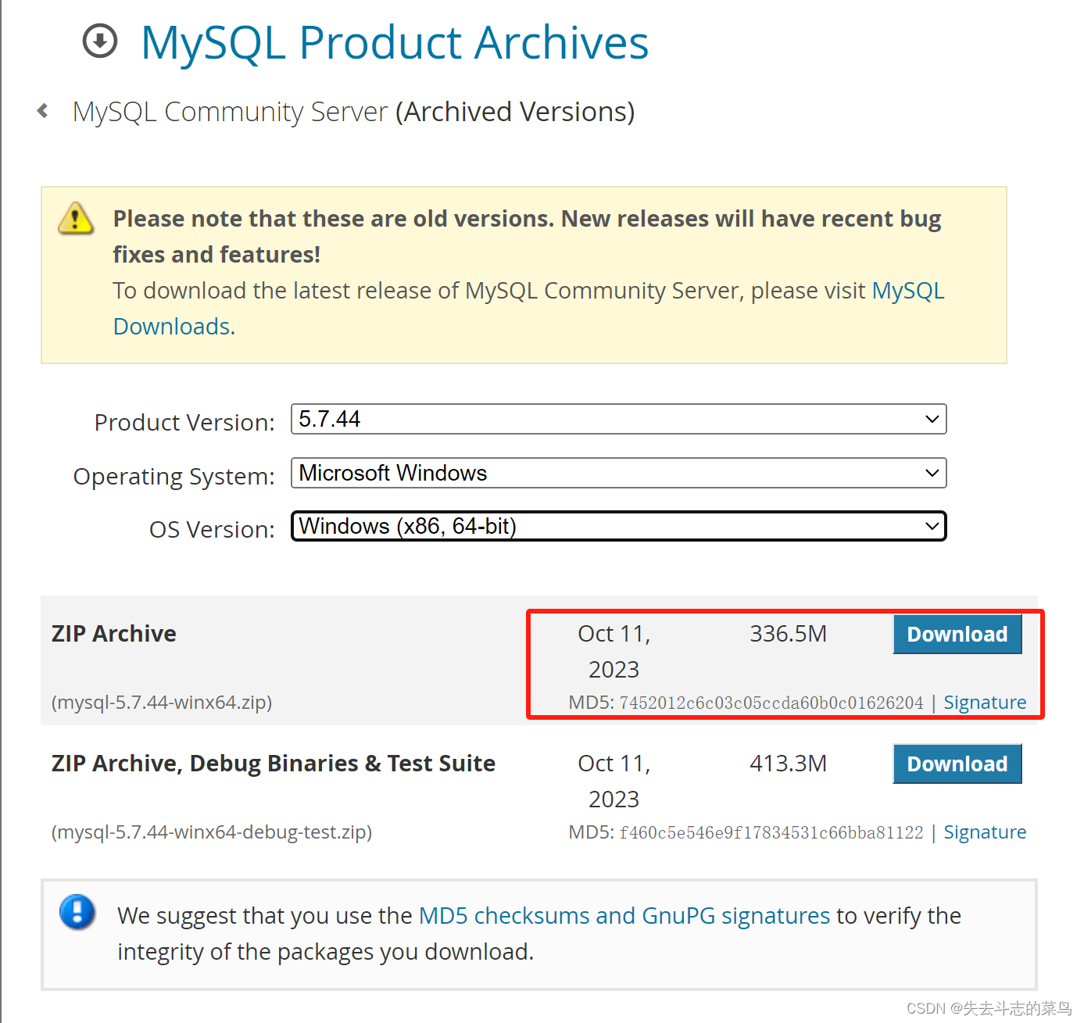Click the back chevron before MySQL Community Server
The height and width of the screenshot is (1023, 1084).
pos(41,110)
